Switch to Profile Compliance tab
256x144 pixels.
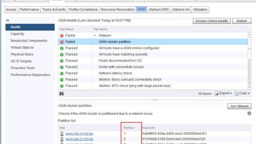(x=83, y=10)
